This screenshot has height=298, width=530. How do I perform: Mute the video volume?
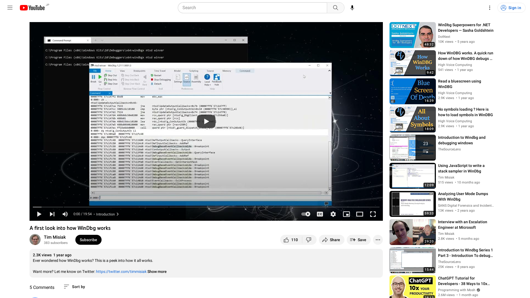pos(65,214)
